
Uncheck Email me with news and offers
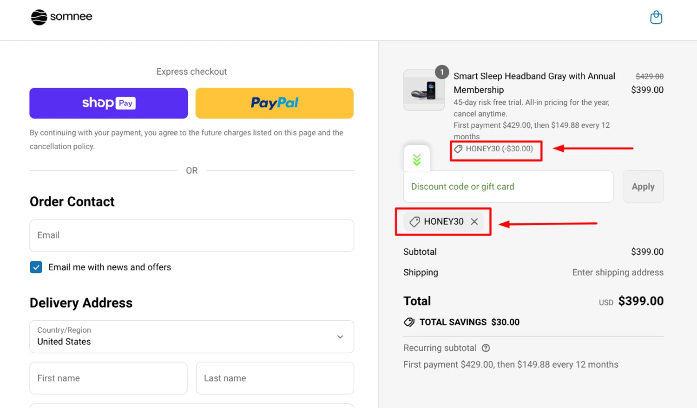[36, 267]
